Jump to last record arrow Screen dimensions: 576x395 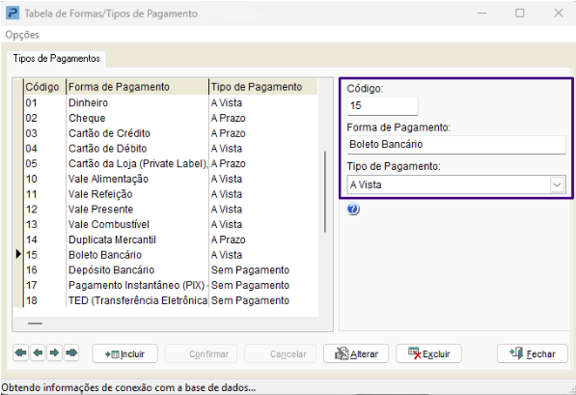pyautogui.click(x=71, y=353)
